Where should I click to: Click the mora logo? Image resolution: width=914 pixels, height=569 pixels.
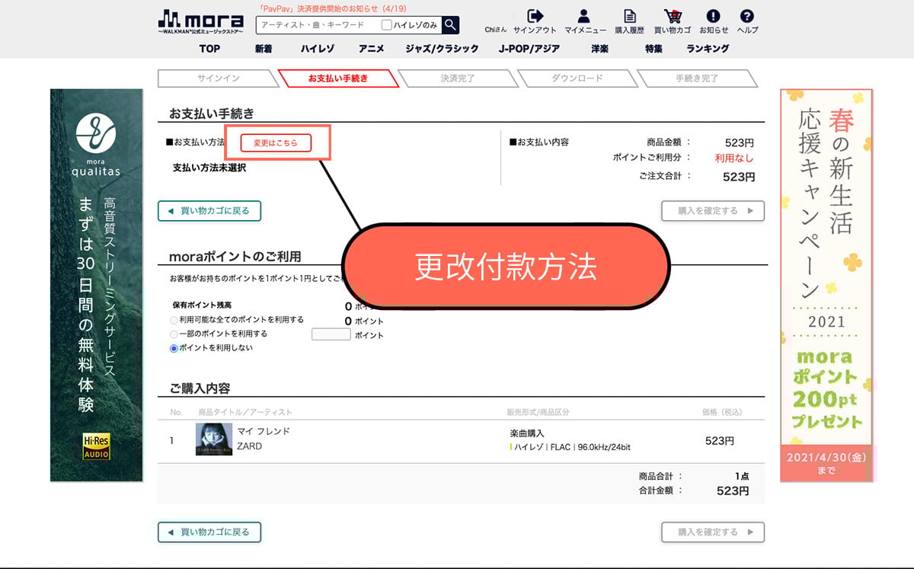201,22
